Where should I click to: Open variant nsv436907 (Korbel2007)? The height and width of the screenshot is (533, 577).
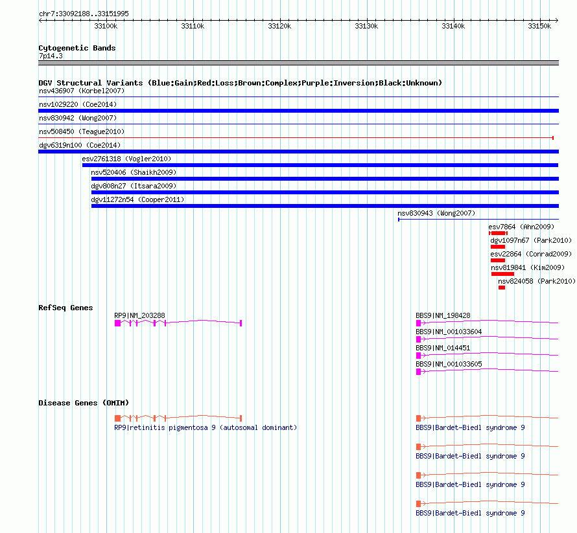coord(82,91)
